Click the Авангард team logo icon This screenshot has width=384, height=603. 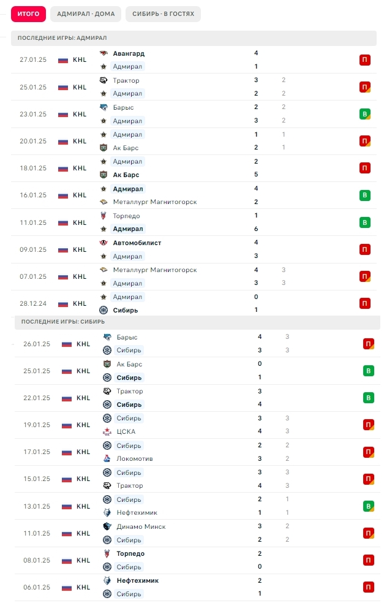104,53
